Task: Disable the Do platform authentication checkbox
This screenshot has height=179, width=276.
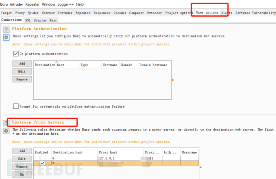Action: pyautogui.click(x=16, y=54)
